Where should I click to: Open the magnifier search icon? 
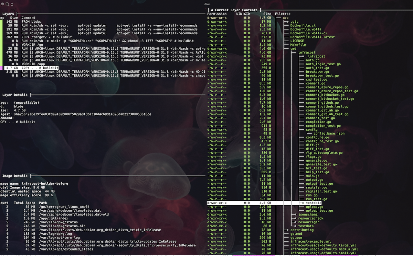coord(7,4)
